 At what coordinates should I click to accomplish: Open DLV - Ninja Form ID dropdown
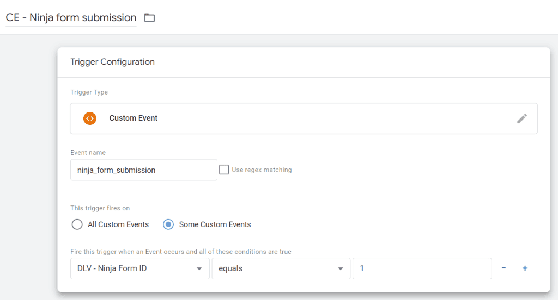pos(140,268)
